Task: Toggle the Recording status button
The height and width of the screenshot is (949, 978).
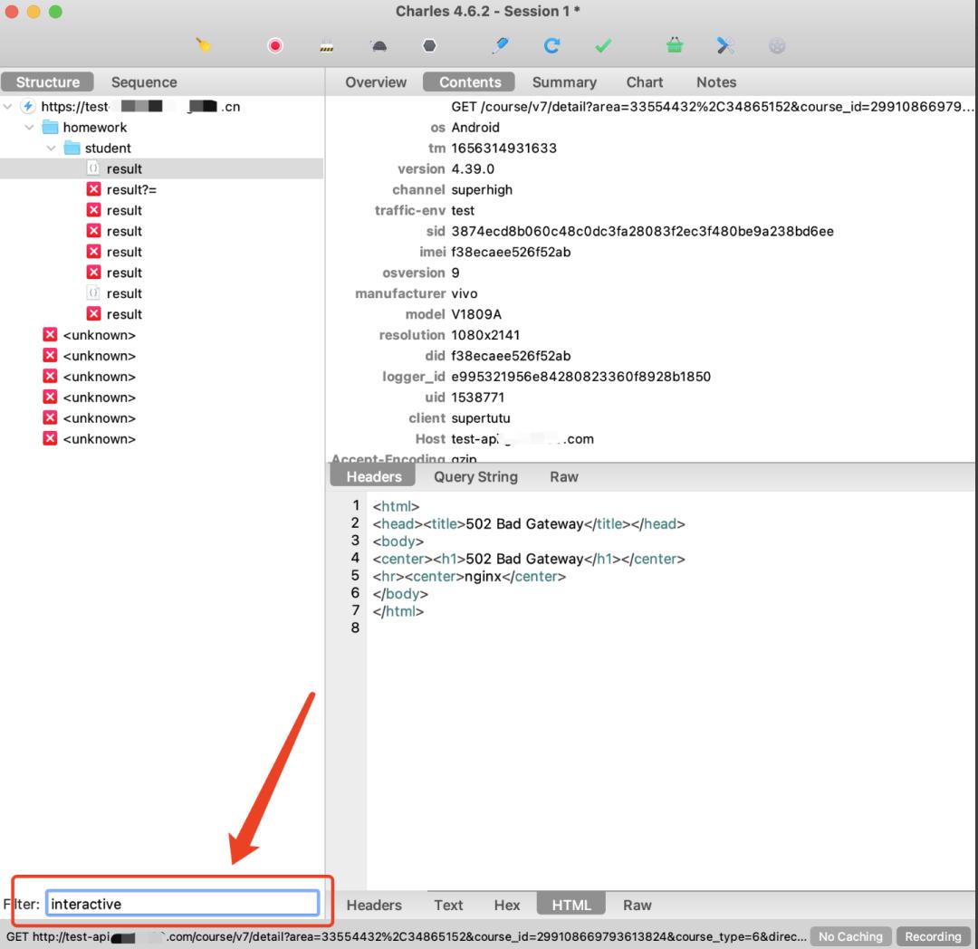Action: [933, 936]
